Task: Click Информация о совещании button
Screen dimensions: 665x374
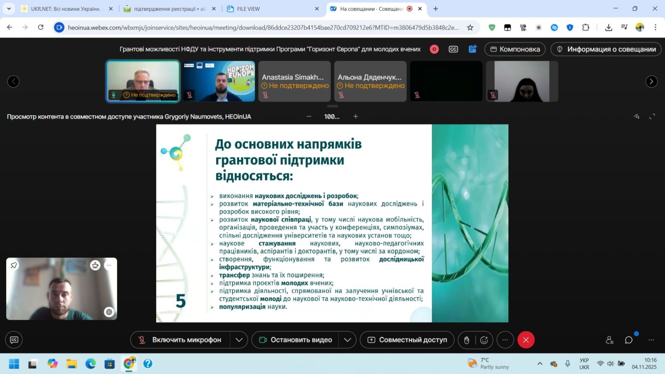Action: tap(606, 49)
